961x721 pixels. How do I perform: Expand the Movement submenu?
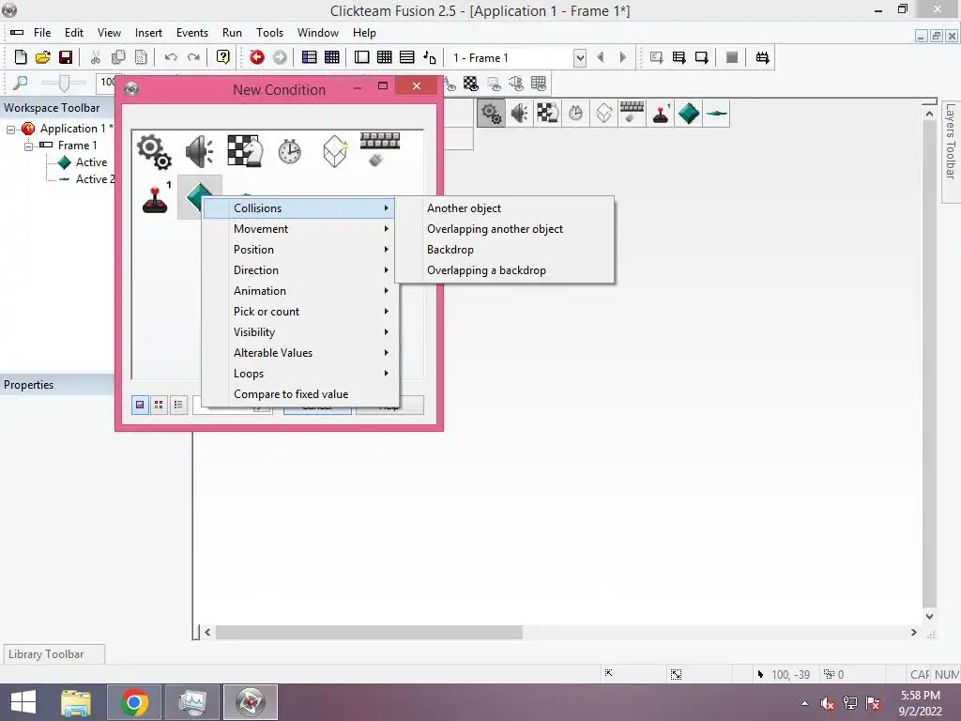(300, 229)
